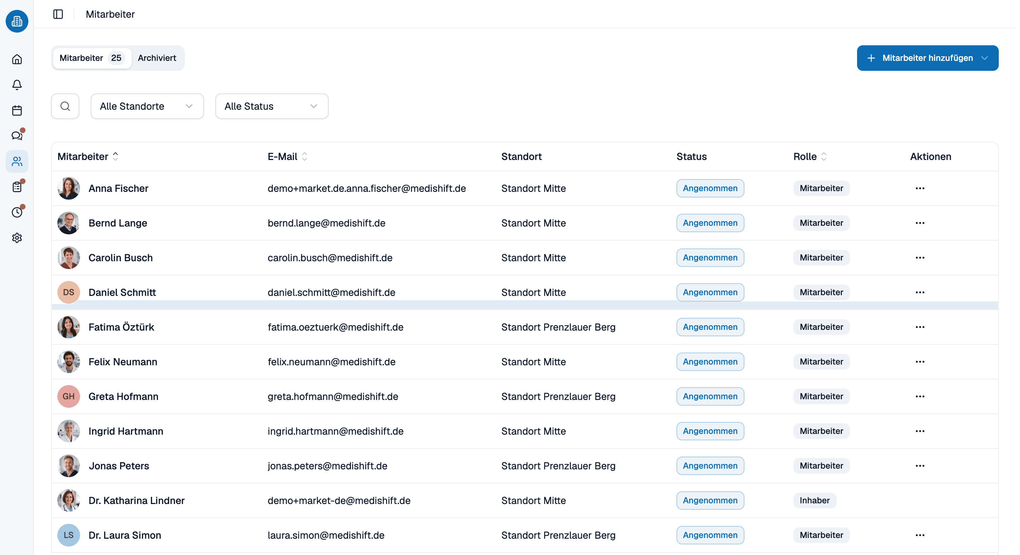Click Angenommen status badge for Felix Neumann

[x=710, y=362]
